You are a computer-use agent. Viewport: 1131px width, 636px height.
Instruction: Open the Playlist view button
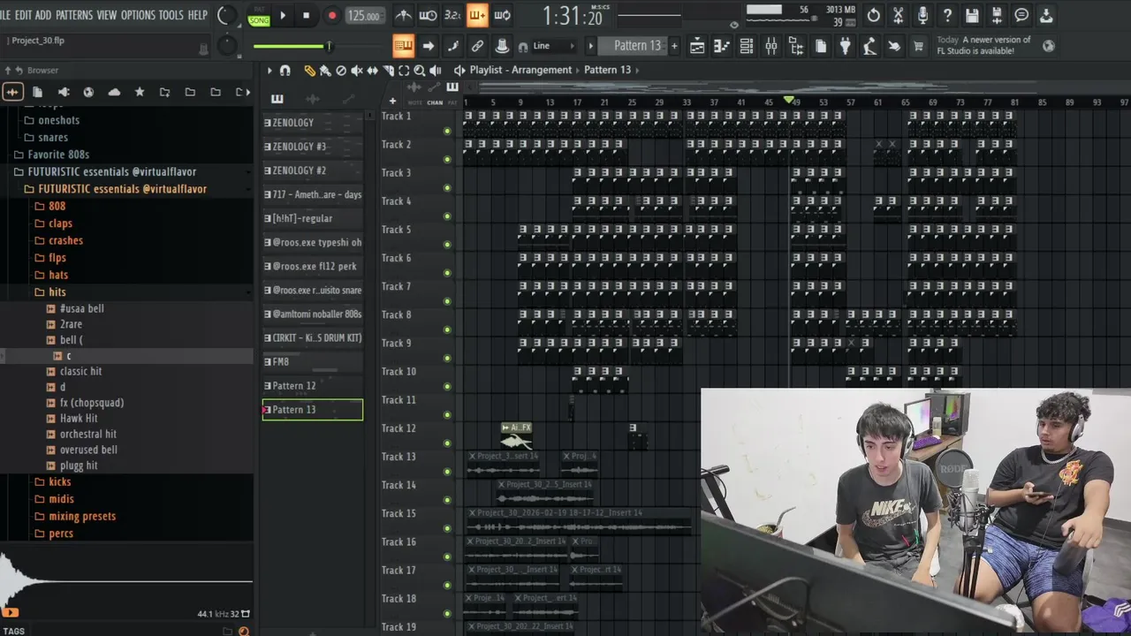697,46
